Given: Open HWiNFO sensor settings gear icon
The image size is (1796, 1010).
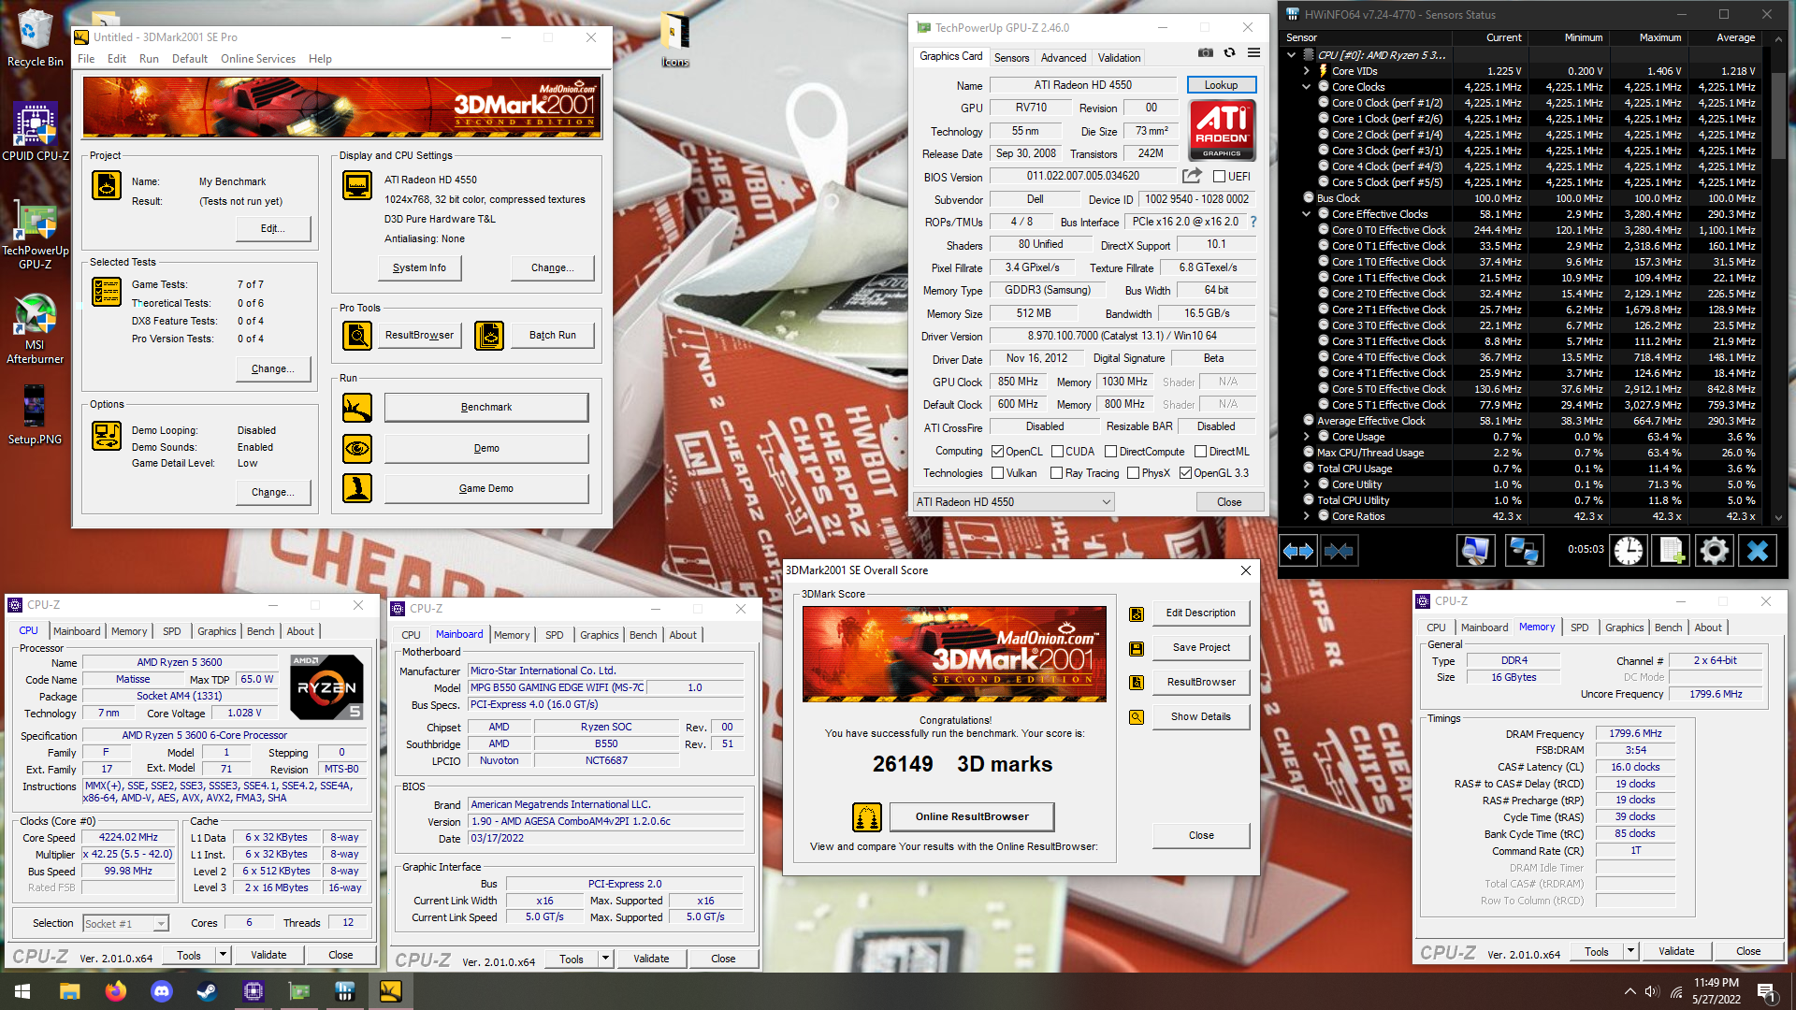Looking at the screenshot, I should [x=1714, y=551].
